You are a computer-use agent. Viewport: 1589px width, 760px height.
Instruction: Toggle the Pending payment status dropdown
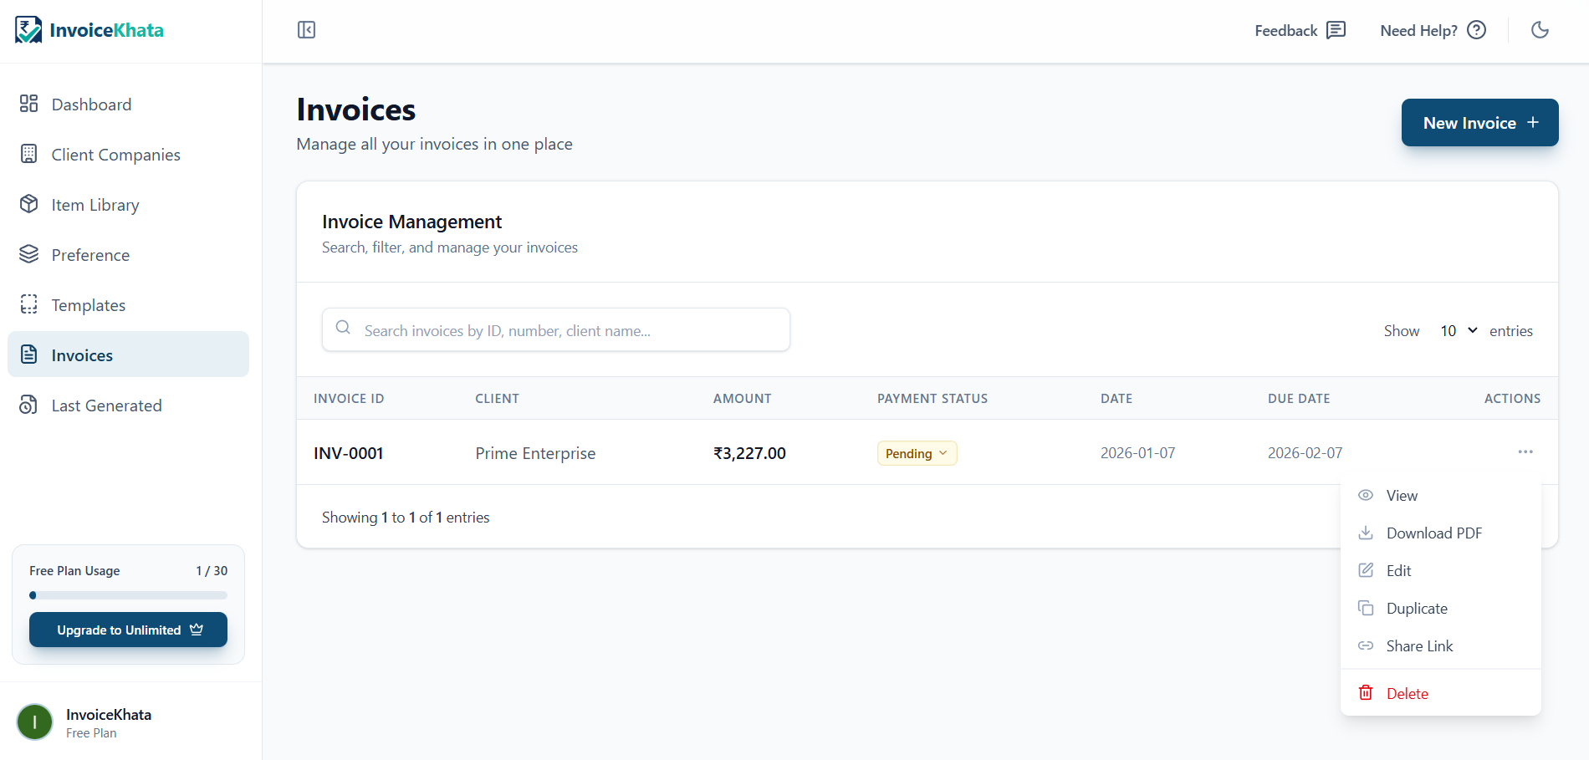pos(917,452)
